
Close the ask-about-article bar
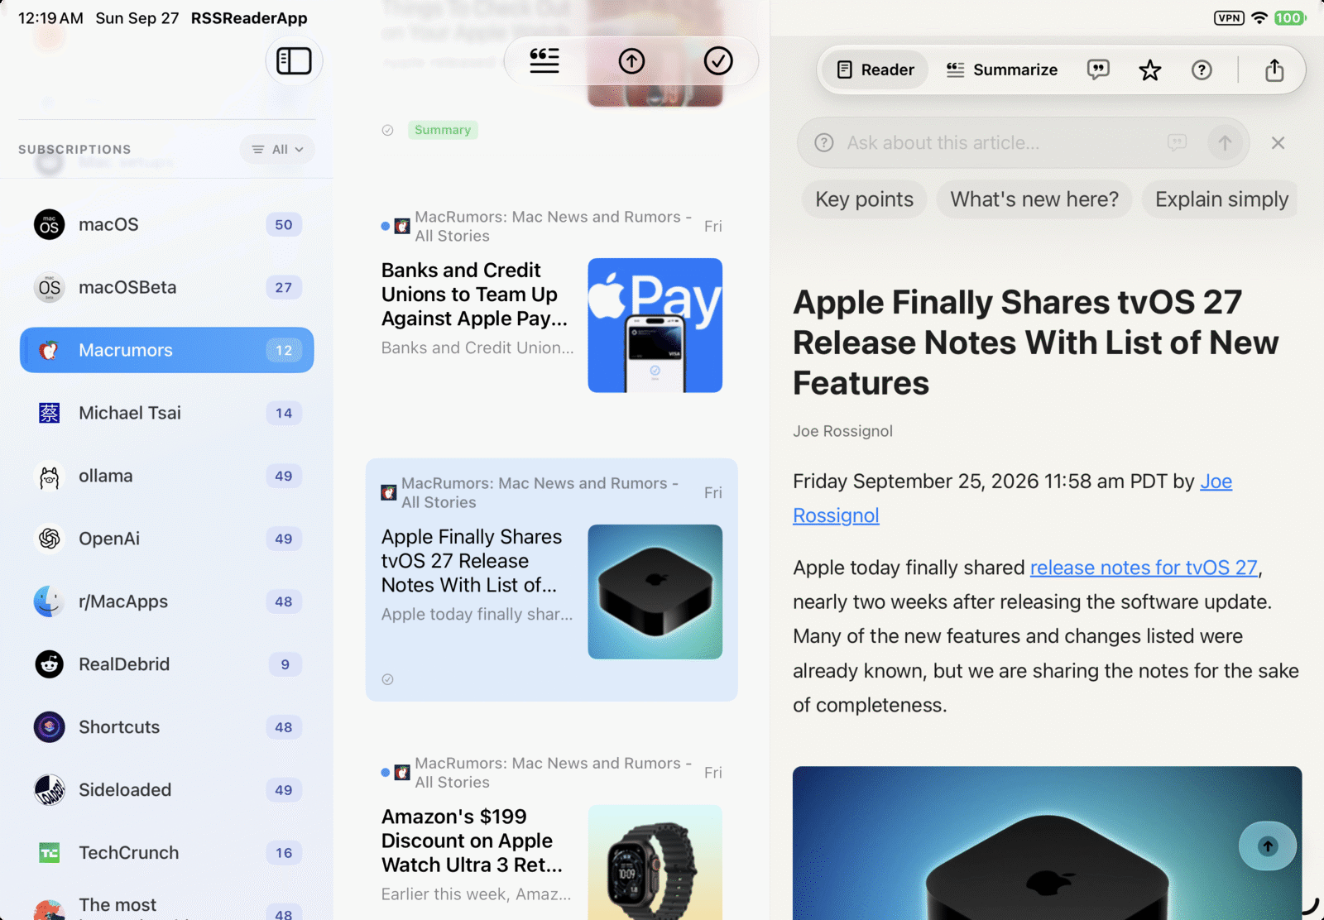click(x=1278, y=143)
